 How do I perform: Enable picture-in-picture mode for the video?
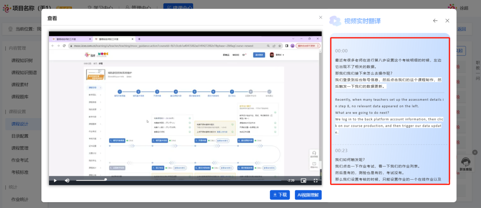pyautogui.click(x=304, y=180)
